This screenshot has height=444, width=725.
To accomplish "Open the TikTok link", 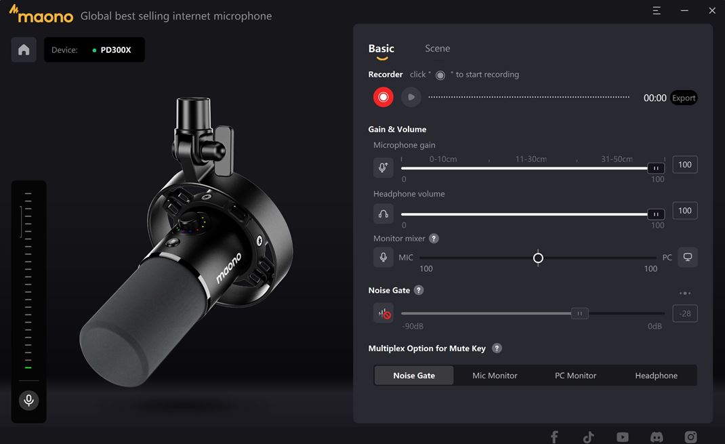I will coord(588,437).
